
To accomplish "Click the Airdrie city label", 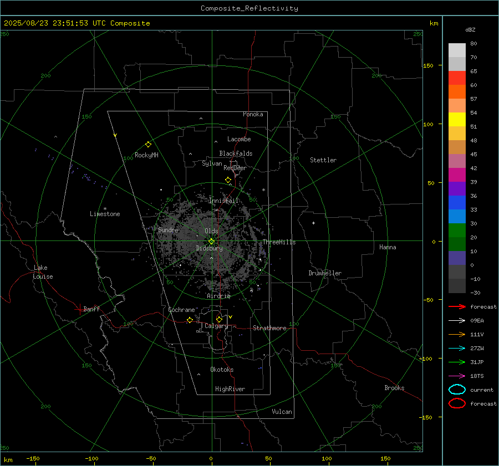I will click(218, 296).
